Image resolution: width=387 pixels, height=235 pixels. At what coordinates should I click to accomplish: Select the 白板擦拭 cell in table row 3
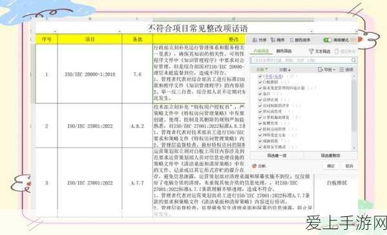(337, 183)
